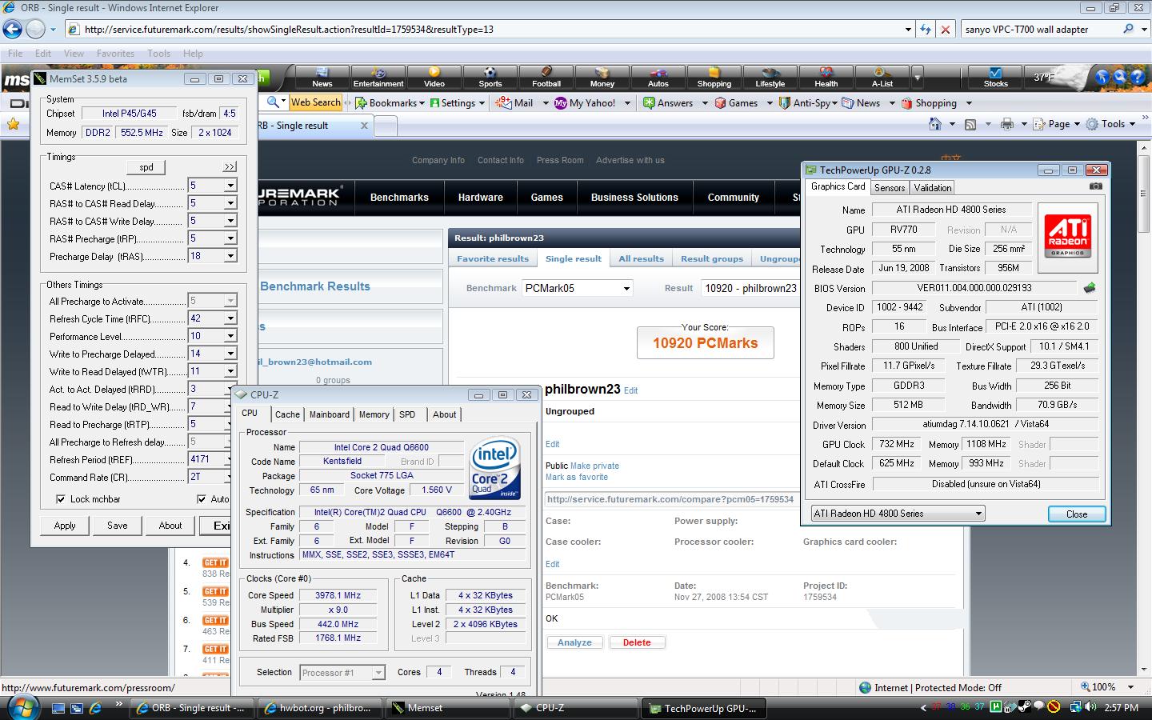Open the MSN Football toolbar icon
The image size is (1152, 720).
pos(546,78)
